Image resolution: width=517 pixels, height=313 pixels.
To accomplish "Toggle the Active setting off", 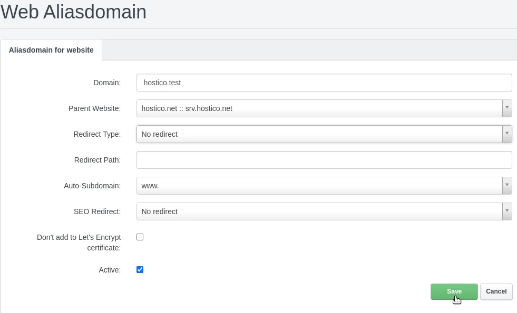I will click(x=140, y=269).
